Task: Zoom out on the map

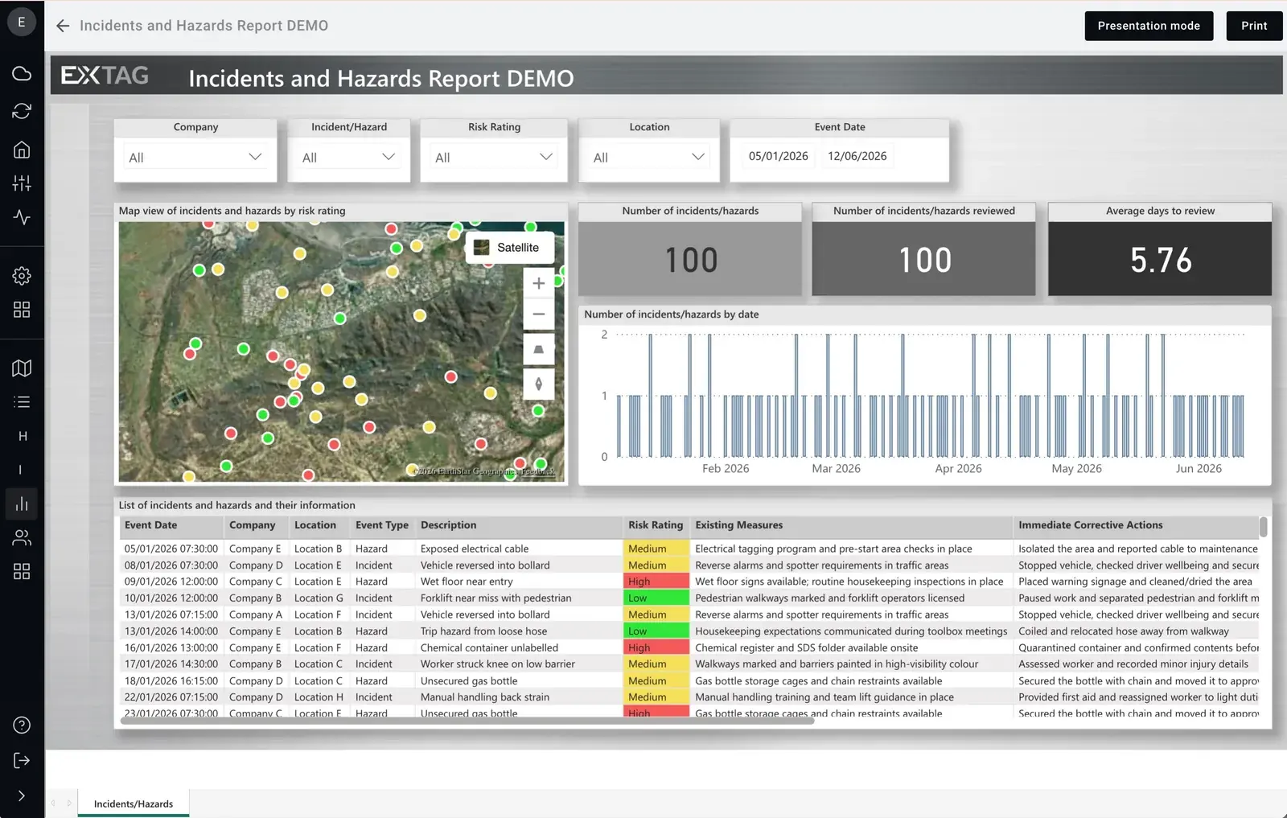Action: point(539,314)
